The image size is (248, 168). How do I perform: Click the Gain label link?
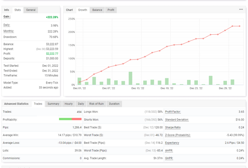point(7,17)
